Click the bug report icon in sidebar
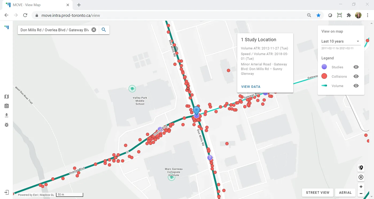The height and width of the screenshot is (199, 374). [7, 125]
